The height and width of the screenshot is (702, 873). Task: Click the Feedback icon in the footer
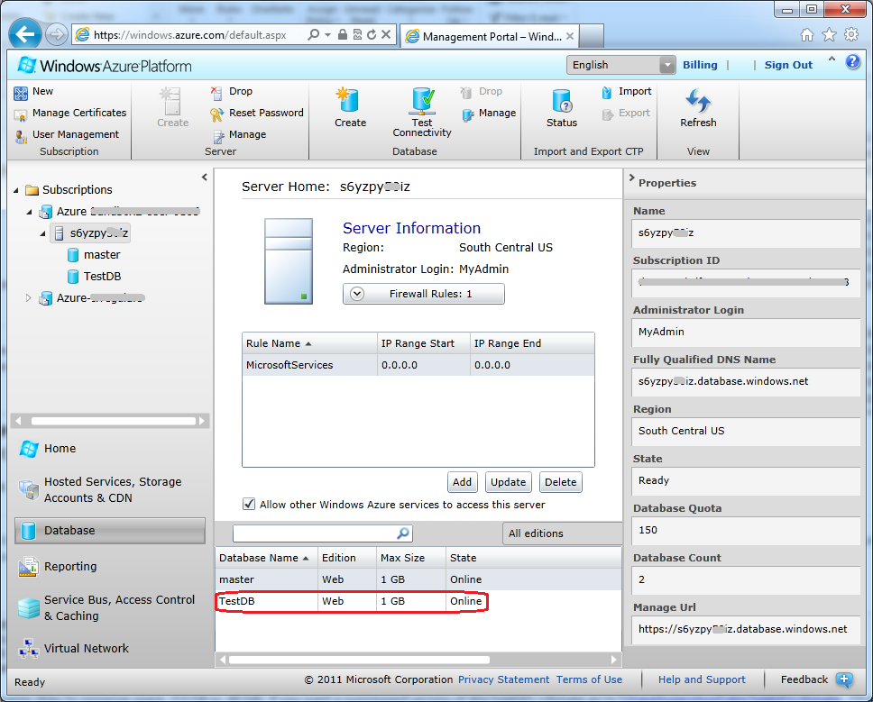click(x=844, y=679)
